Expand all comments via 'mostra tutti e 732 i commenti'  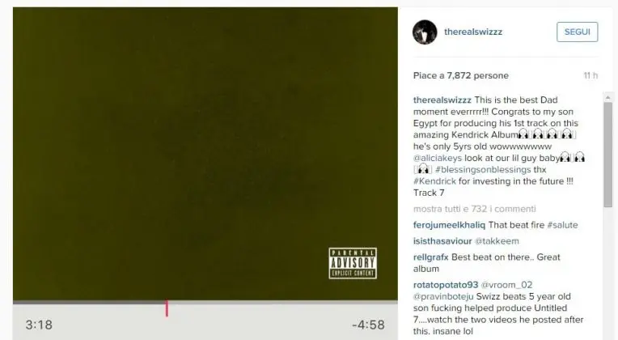point(475,209)
